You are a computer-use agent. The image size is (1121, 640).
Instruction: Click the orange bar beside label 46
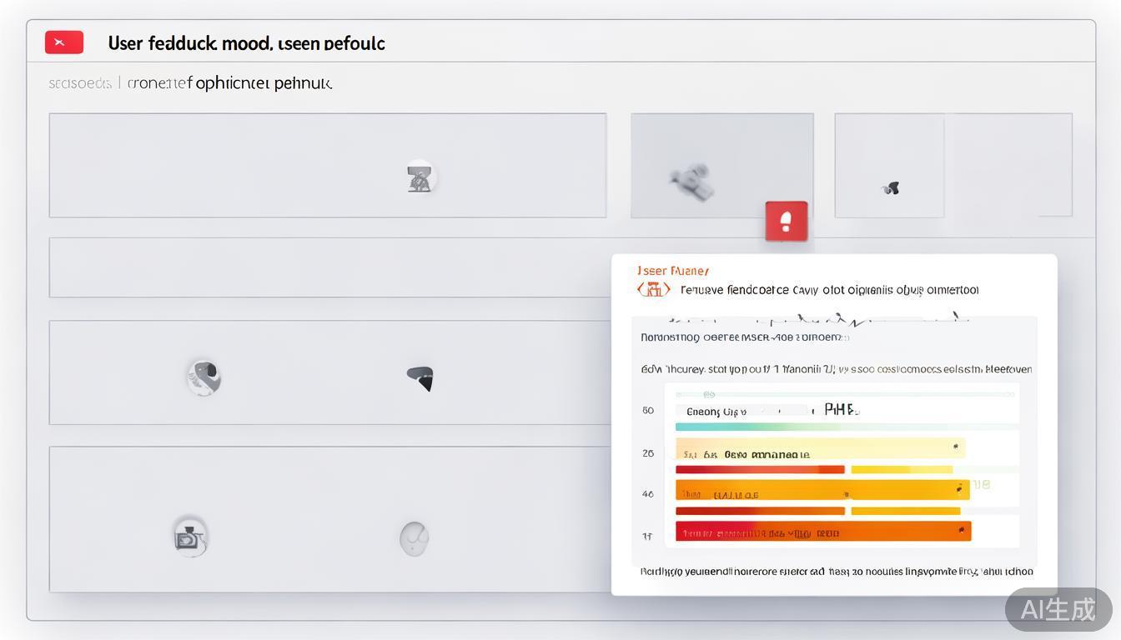click(822, 490)
